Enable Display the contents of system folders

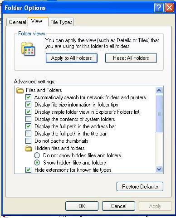point(28,119)
